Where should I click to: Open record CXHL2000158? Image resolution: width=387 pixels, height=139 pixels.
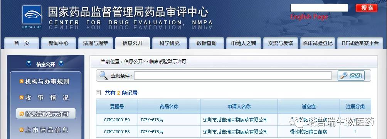click(117, 132)
